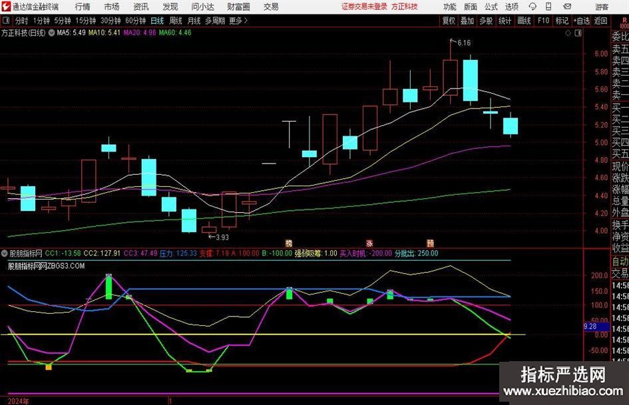The height and width of the screenshot is (405, 629).
Task: Click the 2024年 date label on timeline
Action: pos(18,401)
